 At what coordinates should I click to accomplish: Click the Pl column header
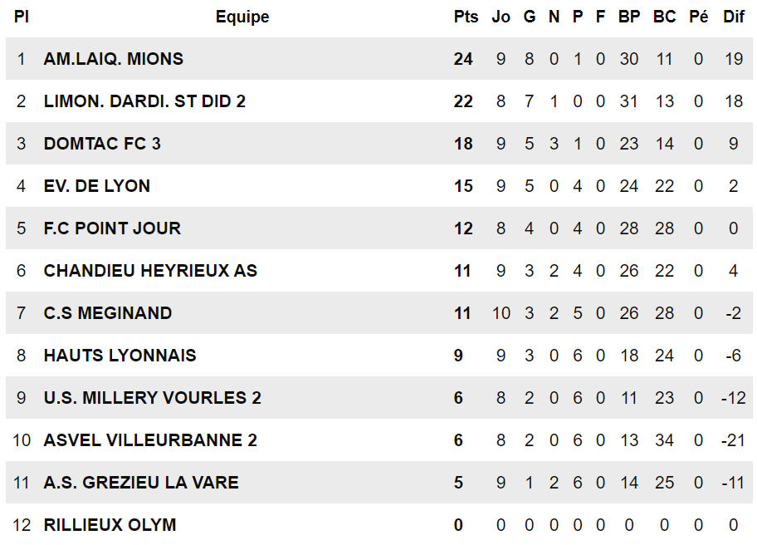click(22, 17)
